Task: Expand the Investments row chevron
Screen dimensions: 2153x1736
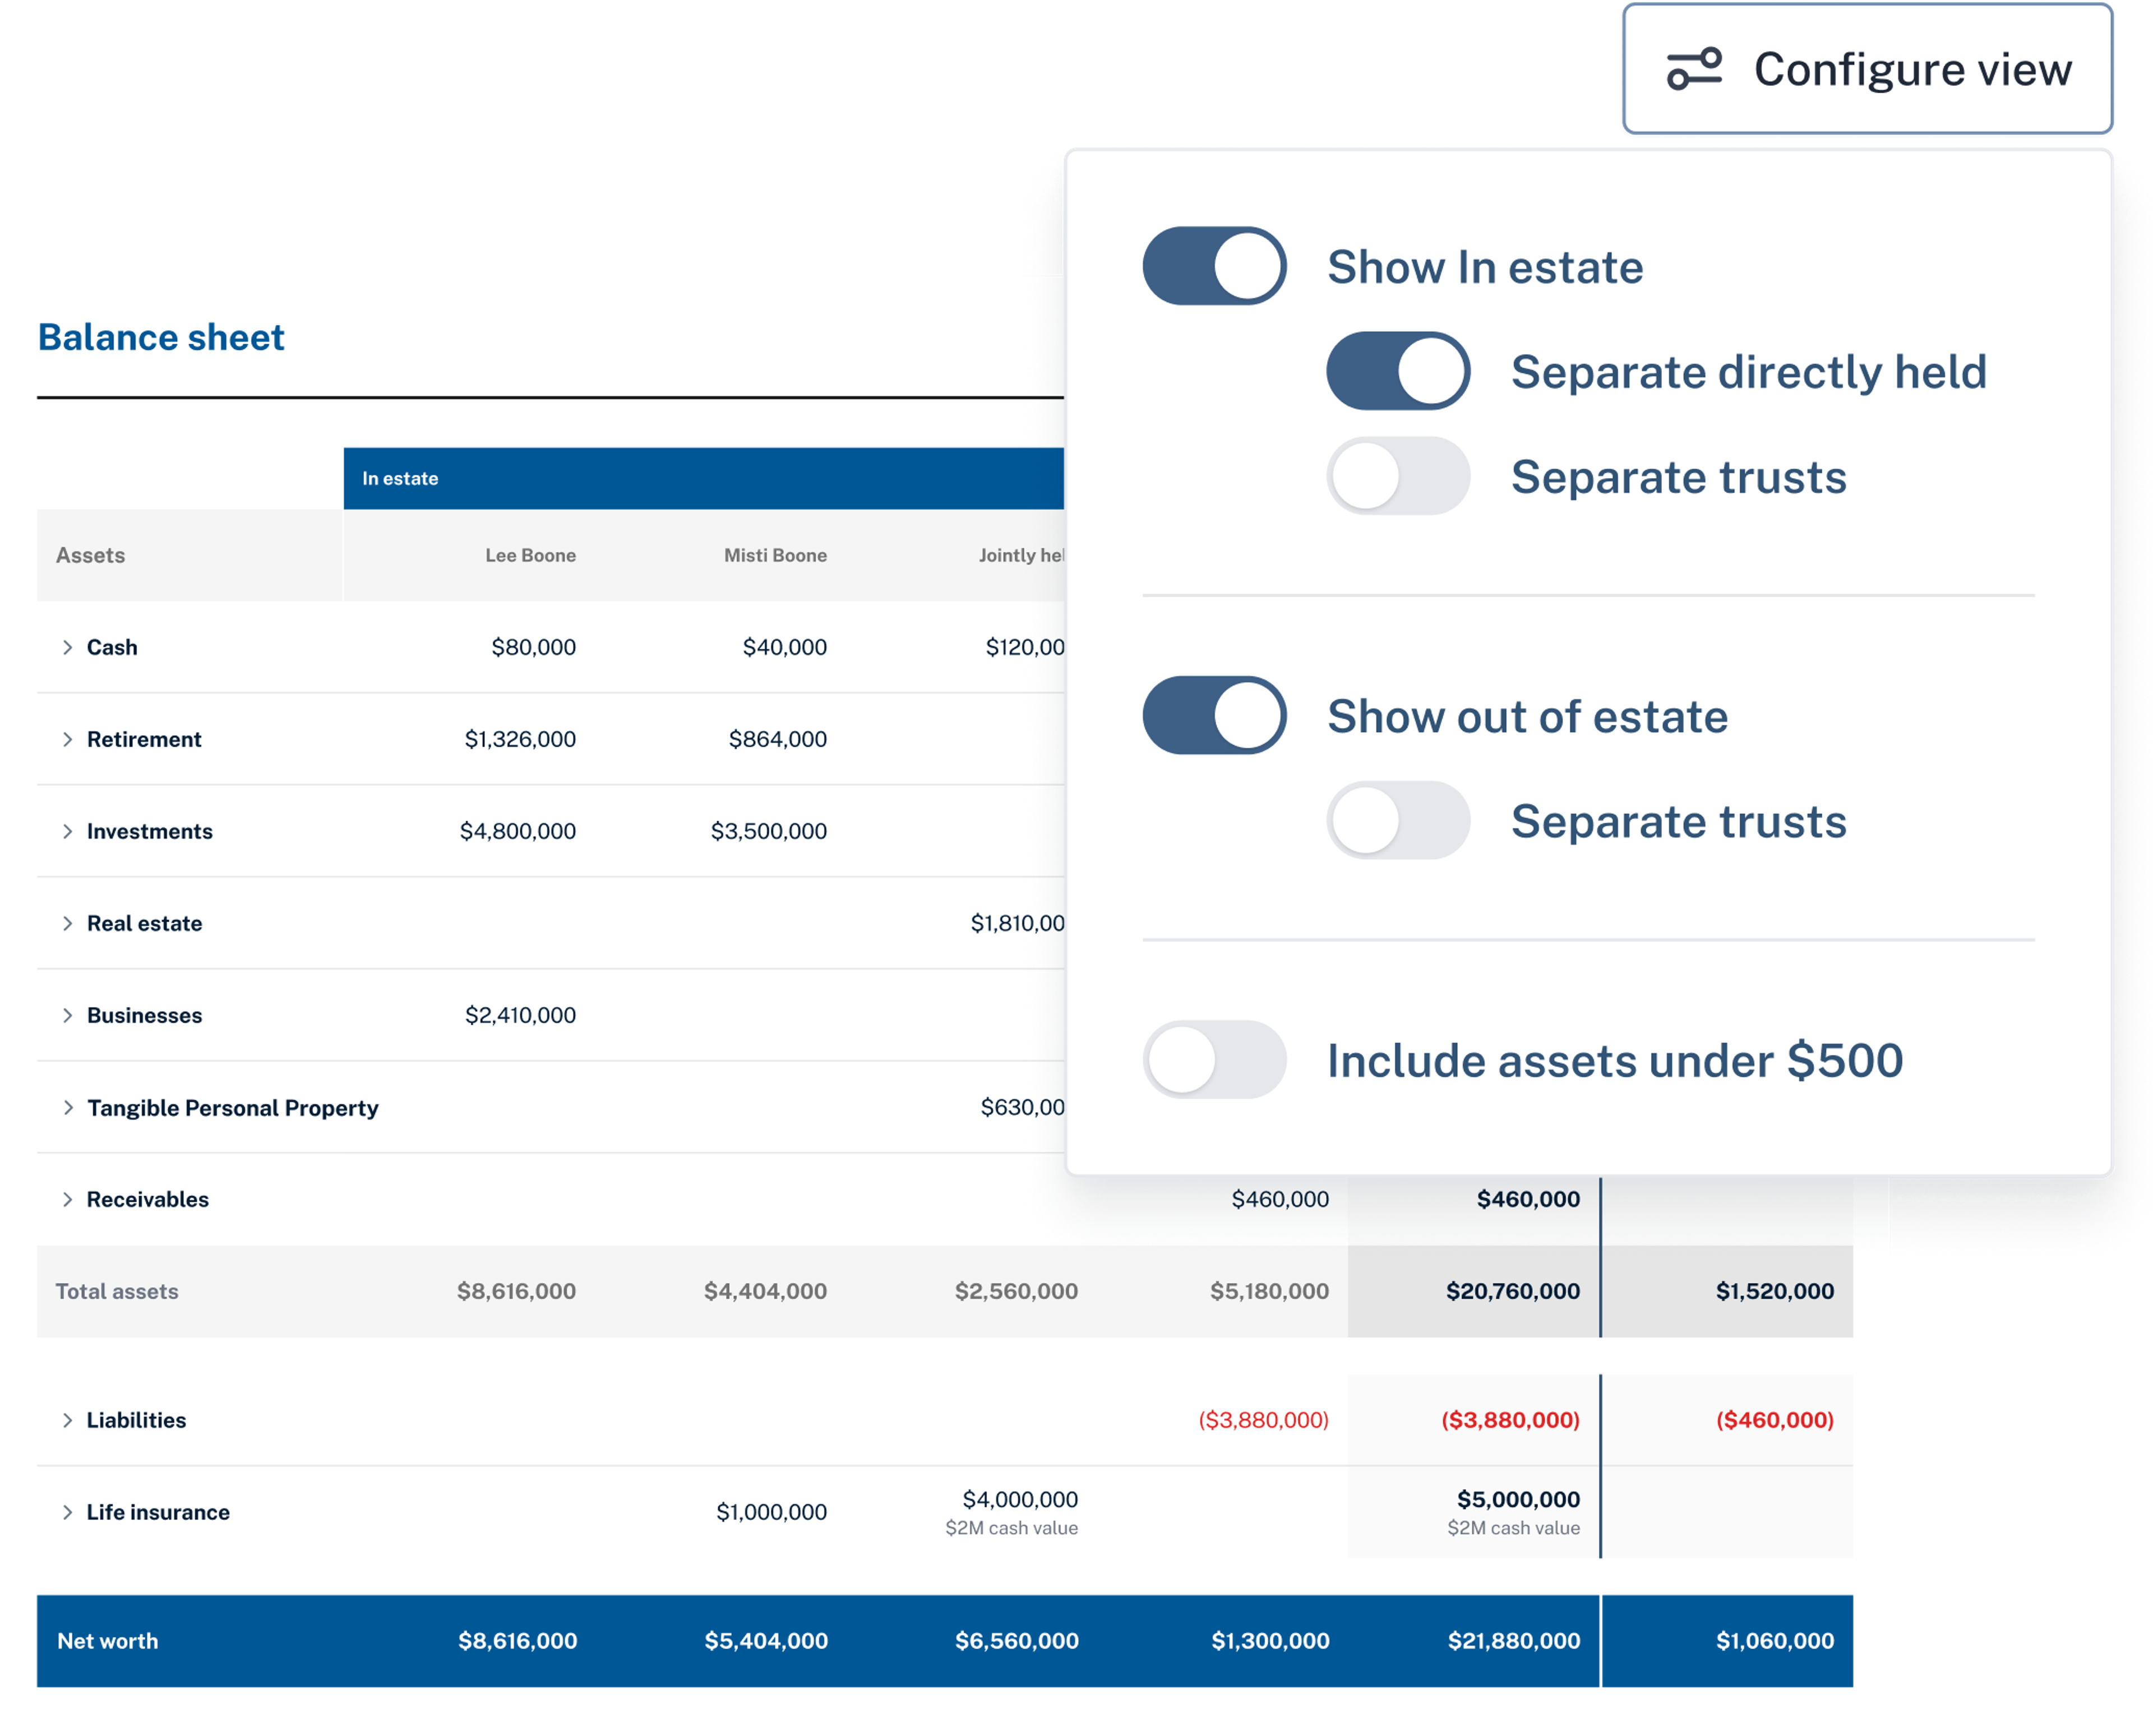Action: pos(67,831)
